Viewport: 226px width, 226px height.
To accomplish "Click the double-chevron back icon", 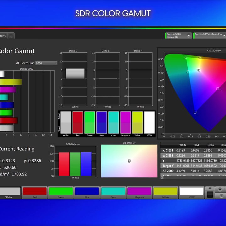I will (x=221, y=196).
